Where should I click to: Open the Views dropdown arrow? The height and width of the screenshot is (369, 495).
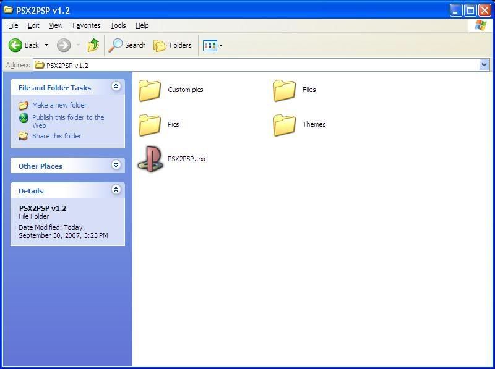[221, 45]
